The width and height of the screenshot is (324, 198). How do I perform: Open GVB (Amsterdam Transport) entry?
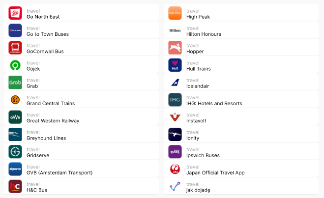click(59, 173)
